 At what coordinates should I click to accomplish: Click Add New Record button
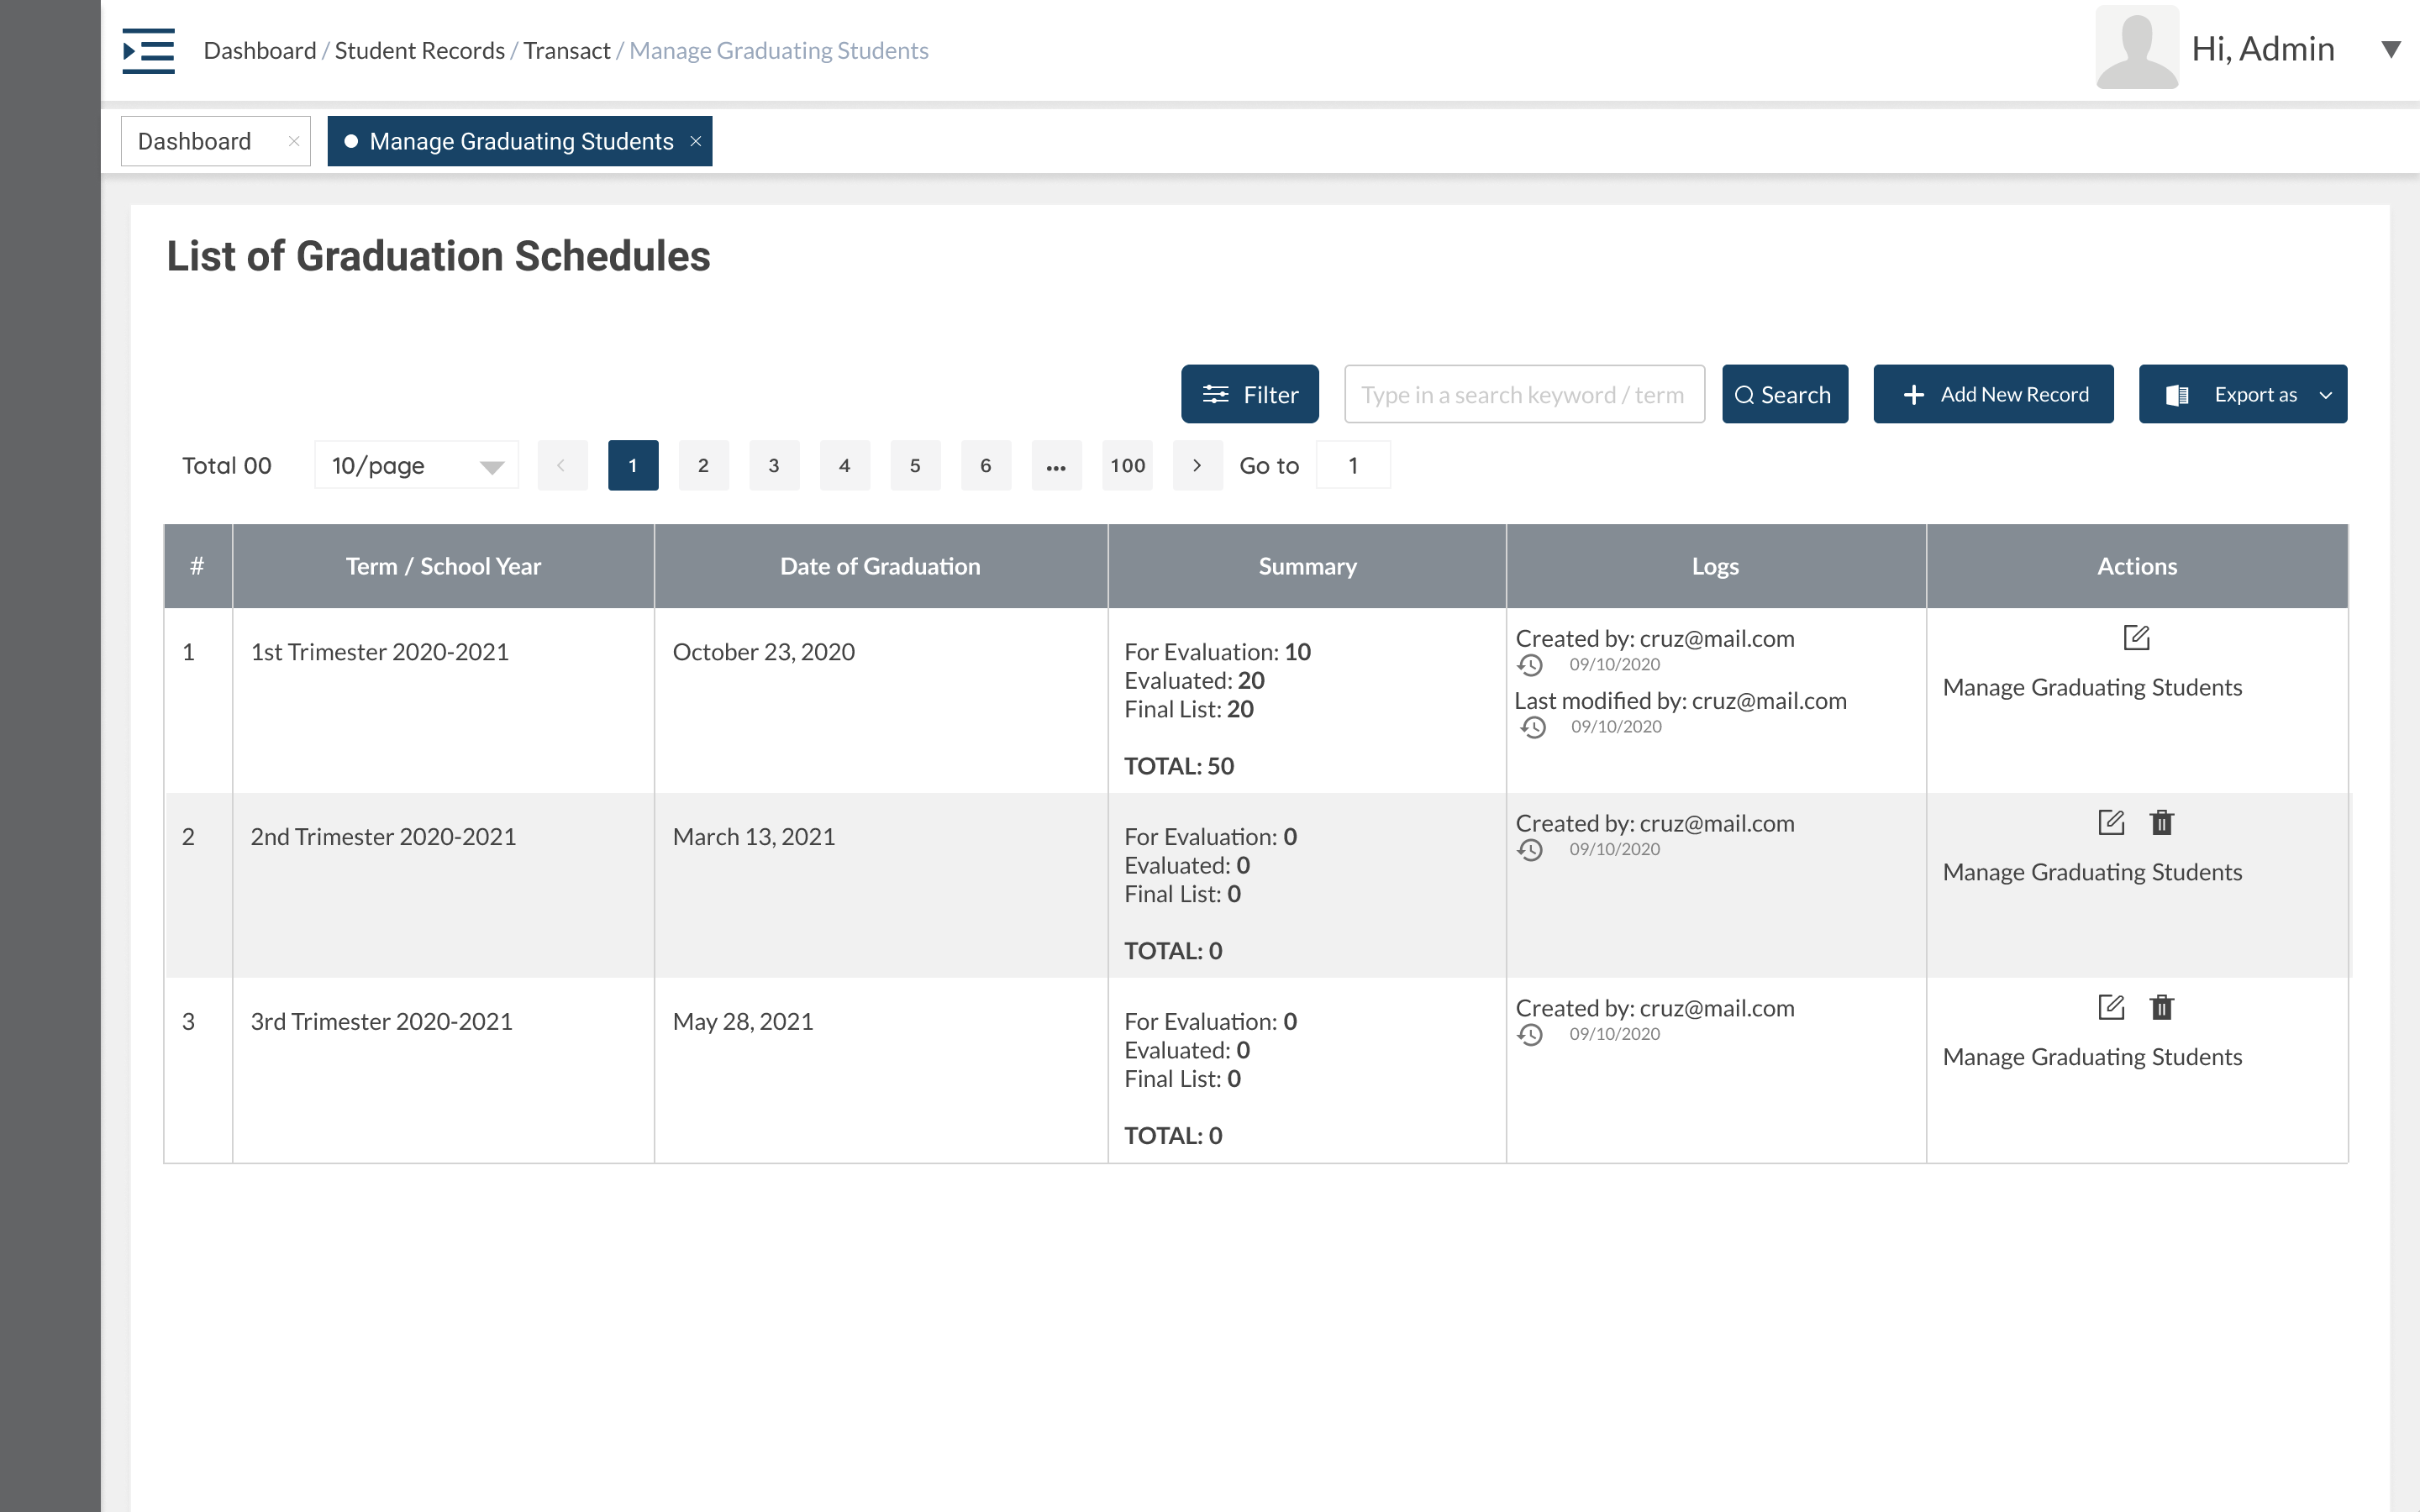(x=1992, y=394)
